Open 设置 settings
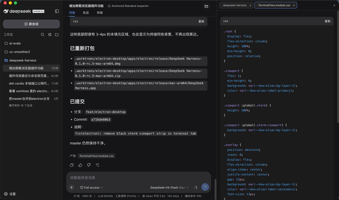Viewport: 339px width, 200px height. (10, 194)
